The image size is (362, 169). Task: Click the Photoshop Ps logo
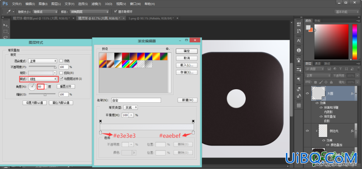coord(5,4)
